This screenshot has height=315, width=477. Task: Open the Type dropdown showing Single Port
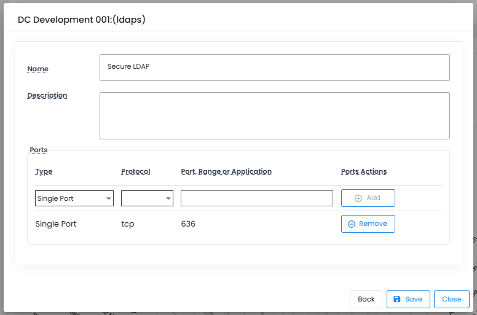[x=74, y=198]
